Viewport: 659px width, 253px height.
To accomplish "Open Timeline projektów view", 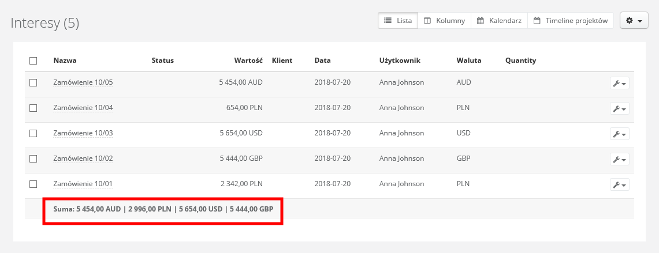I will coord(571,21).
